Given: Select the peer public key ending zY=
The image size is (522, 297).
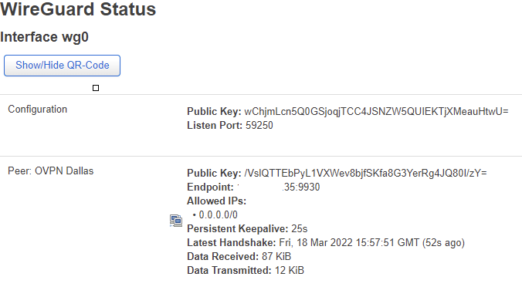Looking at the screenshot, I should point(365,174).
